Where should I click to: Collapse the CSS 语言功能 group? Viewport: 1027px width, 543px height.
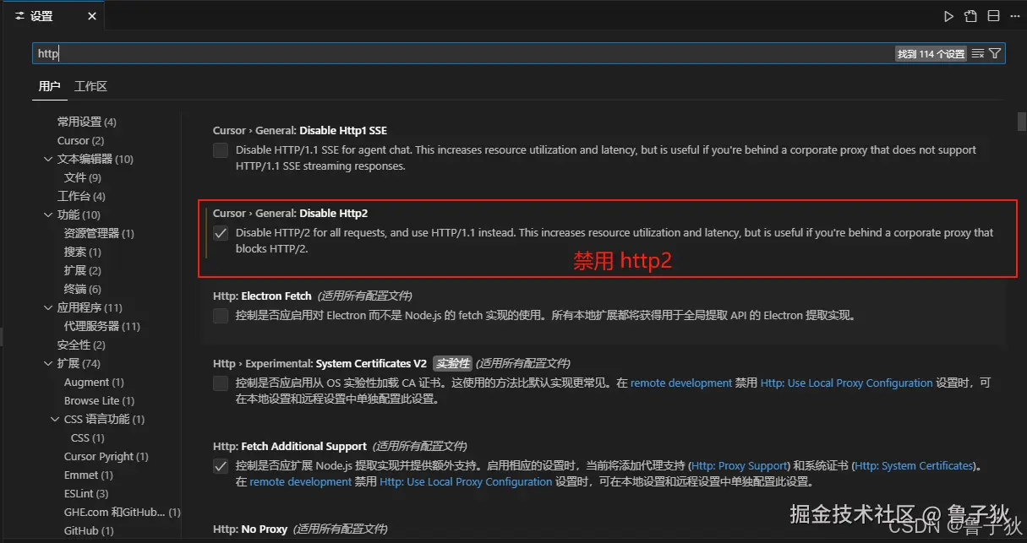click(55, 419)
